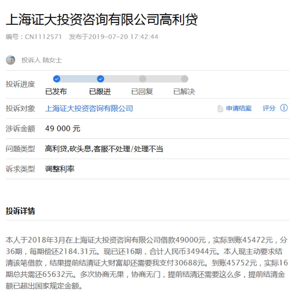Open the 上海证大投资咨询有限公司 company link

tap(89, 109)
